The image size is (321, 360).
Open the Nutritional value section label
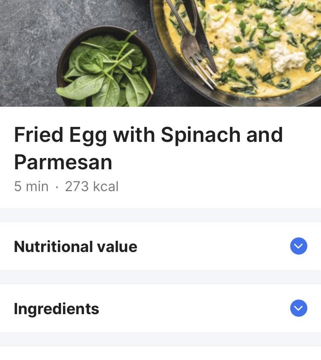pos(75,247)
